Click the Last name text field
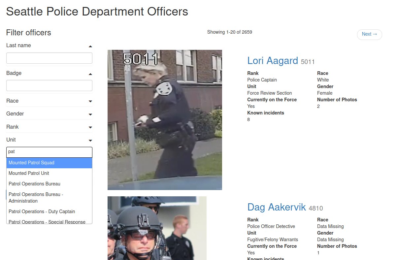The image size is (395, 260). point(49,58)
